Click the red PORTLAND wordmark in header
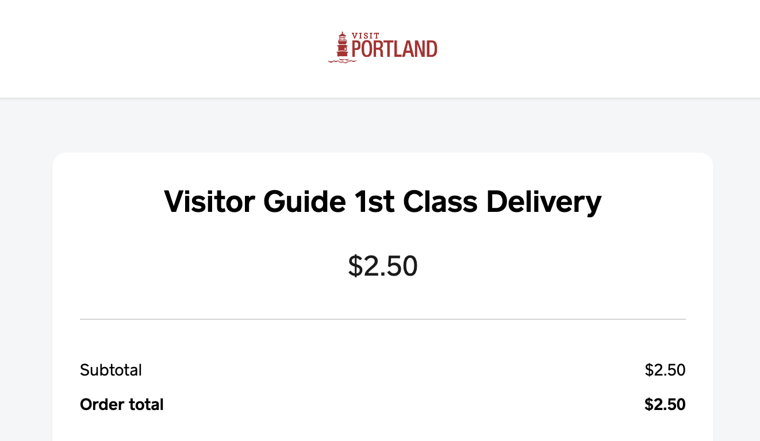The image size is (760, 441). [x=394, y=49]
